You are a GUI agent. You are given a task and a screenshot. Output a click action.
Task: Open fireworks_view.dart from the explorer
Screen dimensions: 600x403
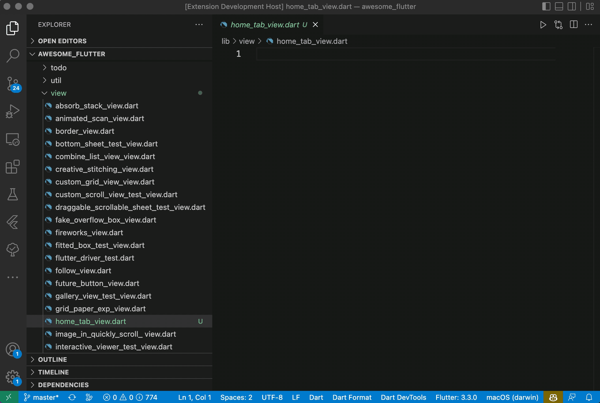click(x=89, y=233)
